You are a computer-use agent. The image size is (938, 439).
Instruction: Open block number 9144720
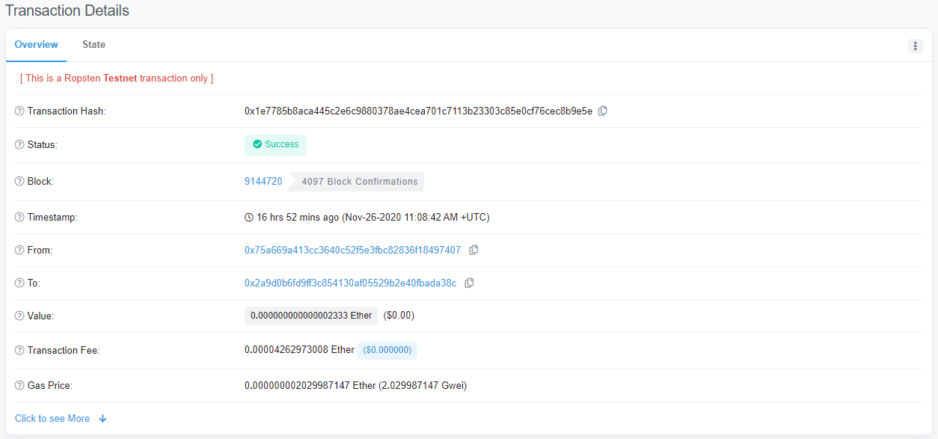(263, 181)
